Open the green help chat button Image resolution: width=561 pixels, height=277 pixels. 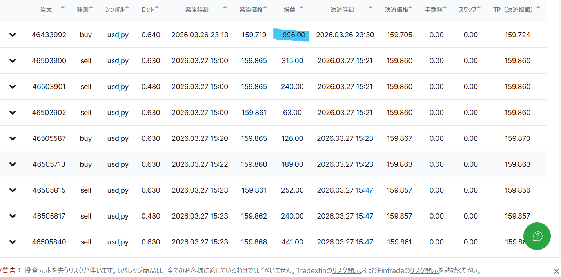537,236
